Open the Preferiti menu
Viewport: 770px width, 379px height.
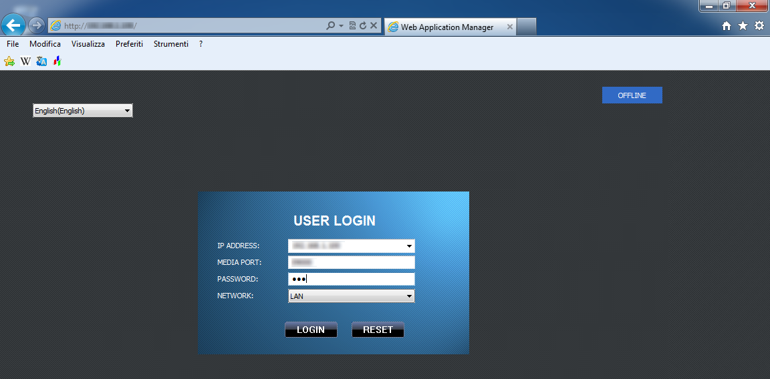click(129, 44)
